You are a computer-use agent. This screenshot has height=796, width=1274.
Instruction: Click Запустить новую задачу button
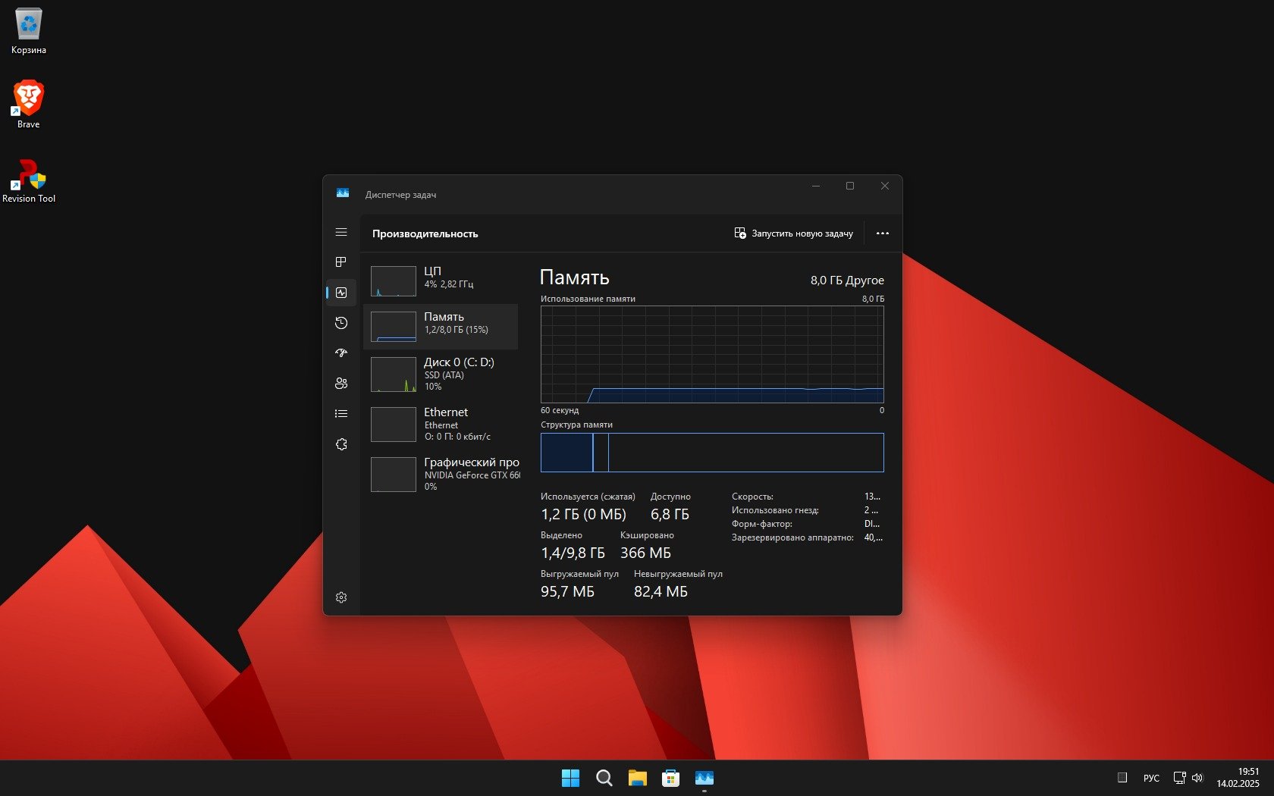[x=793, y=233]
